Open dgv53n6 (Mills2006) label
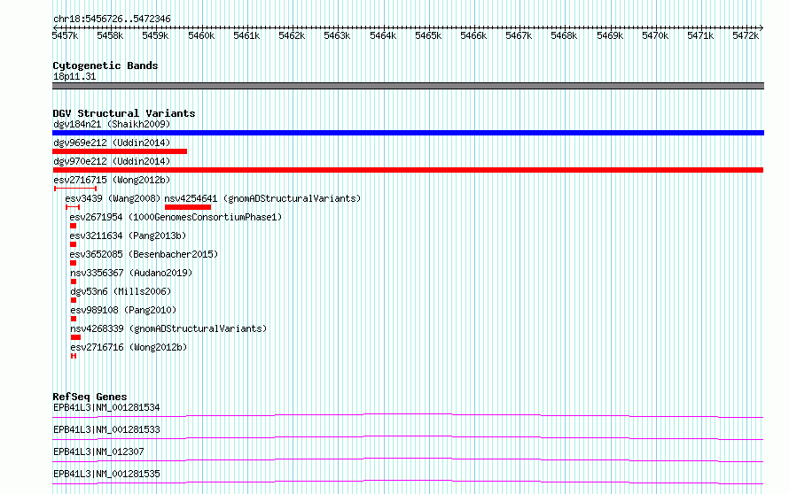This screenshot has width=789, height=494. coord(121,291)
